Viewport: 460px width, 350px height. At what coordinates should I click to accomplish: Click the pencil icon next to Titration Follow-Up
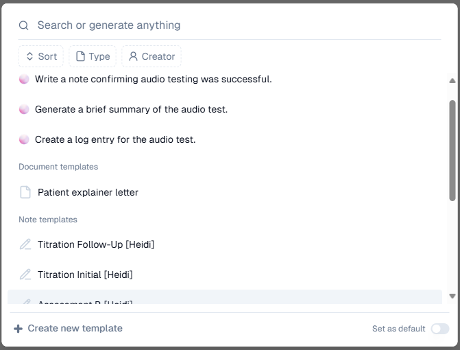coord(25,244)
